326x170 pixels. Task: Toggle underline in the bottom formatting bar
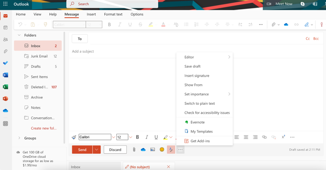[156, 137]
